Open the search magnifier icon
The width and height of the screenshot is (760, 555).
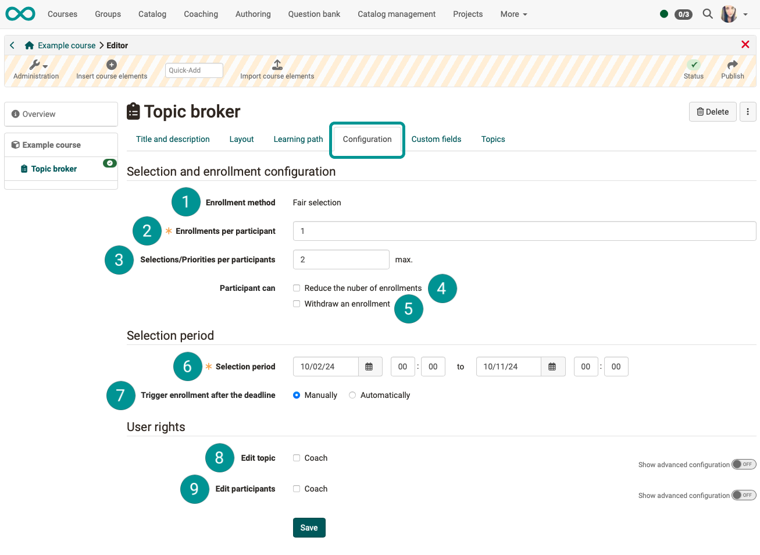click(707, 14)
